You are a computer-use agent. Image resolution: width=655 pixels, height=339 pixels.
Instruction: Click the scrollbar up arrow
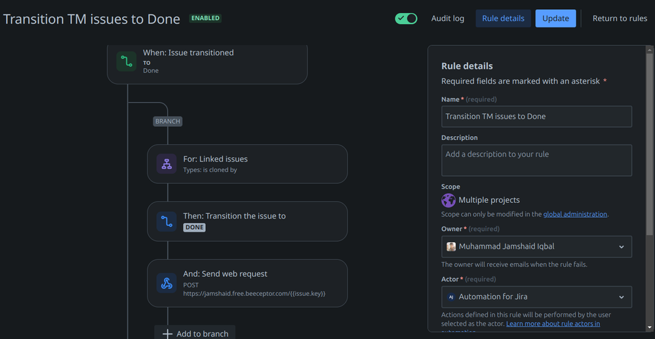click(649, 50)
